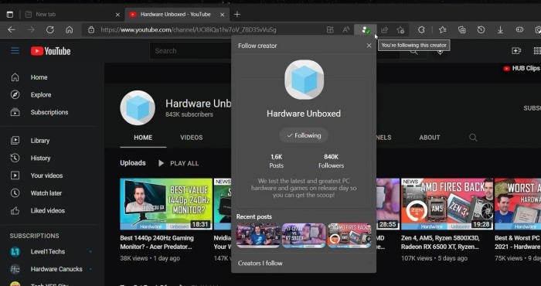Screen dimensions: 541x286
Task: Click the browser Back arrow
Action: 12,30
